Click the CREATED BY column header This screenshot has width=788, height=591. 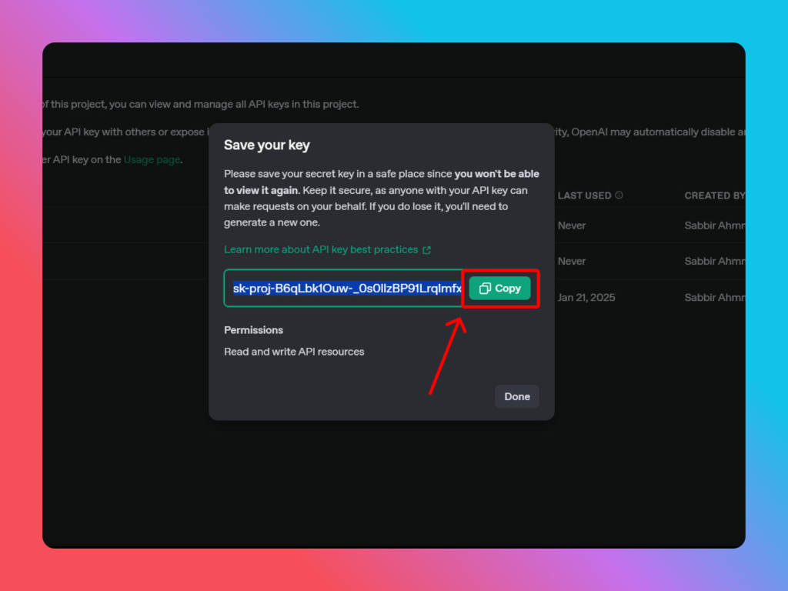(714, 195)
